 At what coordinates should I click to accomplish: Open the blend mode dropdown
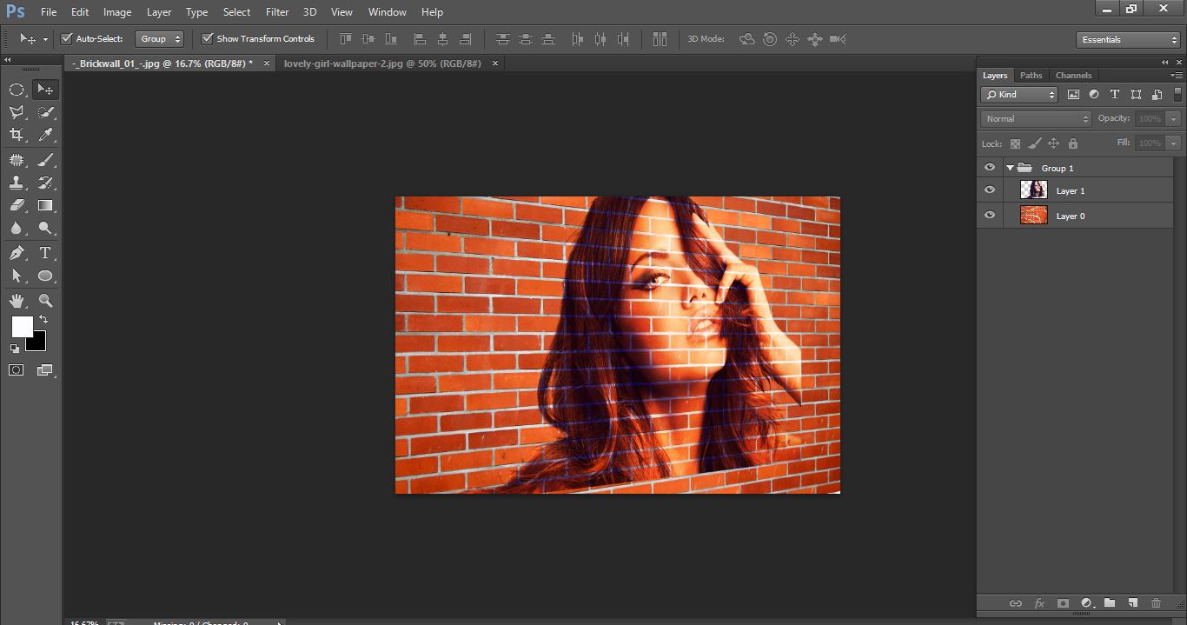pos(1034,118)
